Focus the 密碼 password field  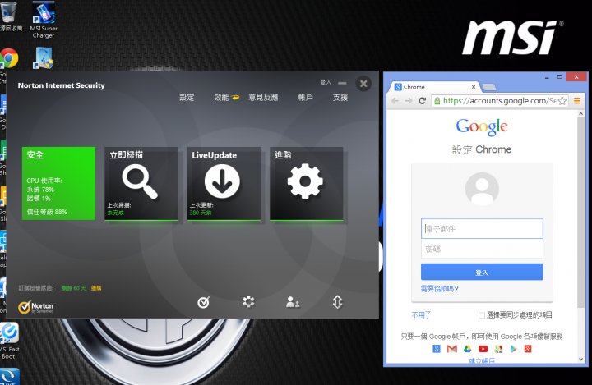click(x=482, y=249)
